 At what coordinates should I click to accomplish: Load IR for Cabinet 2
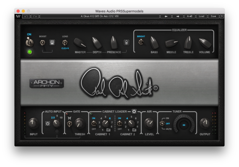(x=134, y=130)
